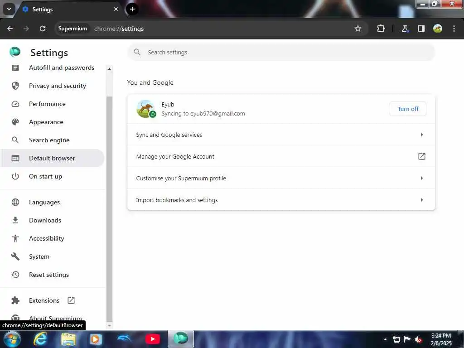Open the Extensions puzzle icon in toolbar
This screenshot has width=464, height=348.
tap(381, 29)
